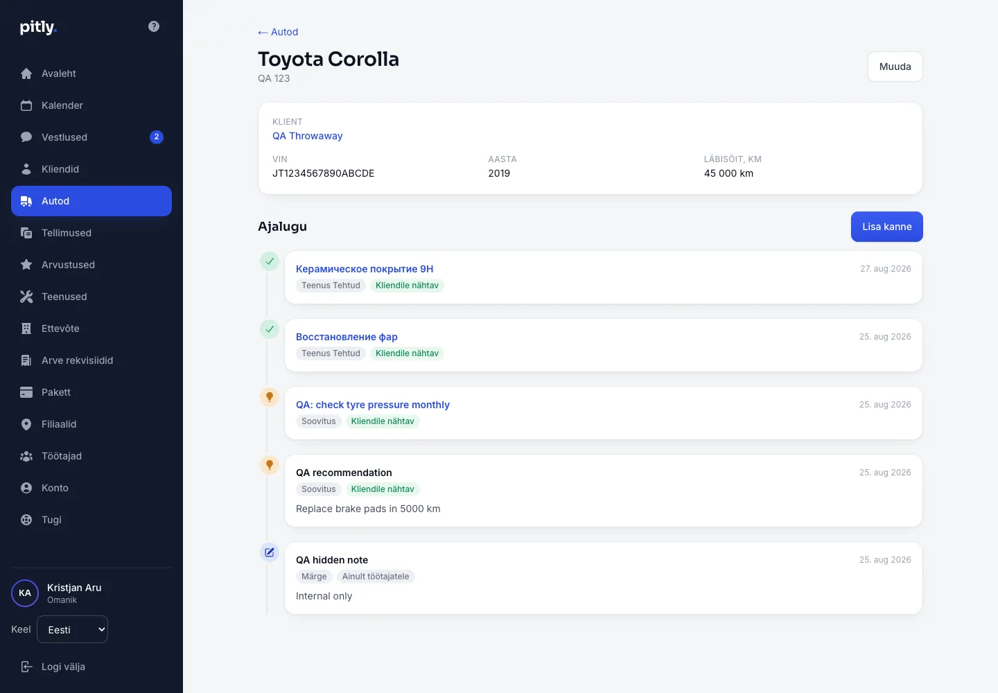Screen dimensions: 998x693
Task: Click the Muuda button
Action: [895, 67]
